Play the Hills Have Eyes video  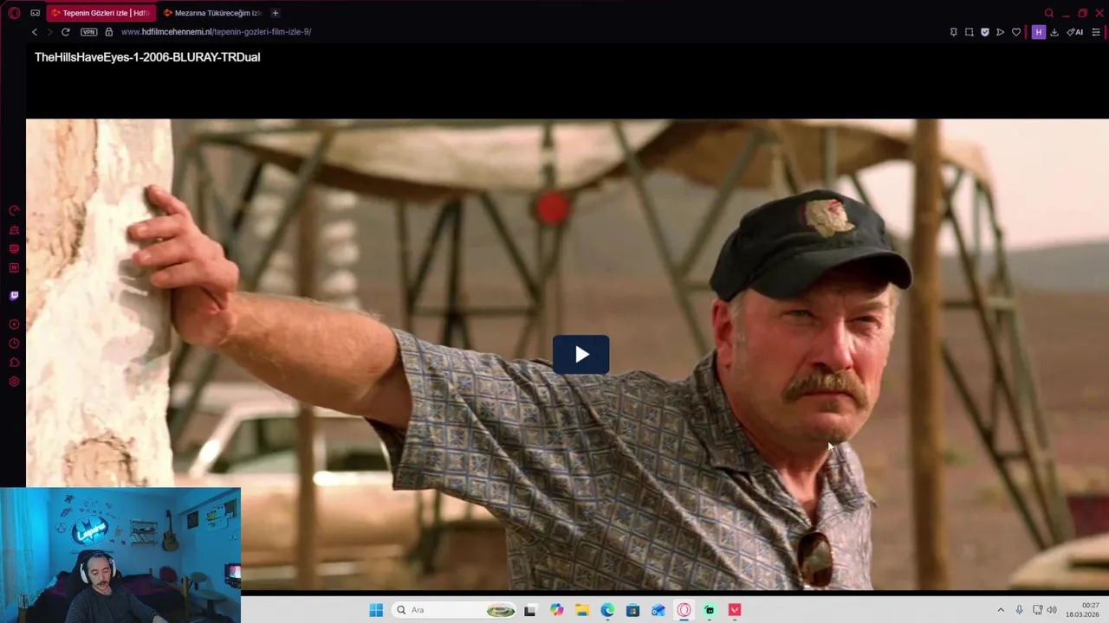pos(581,355)
